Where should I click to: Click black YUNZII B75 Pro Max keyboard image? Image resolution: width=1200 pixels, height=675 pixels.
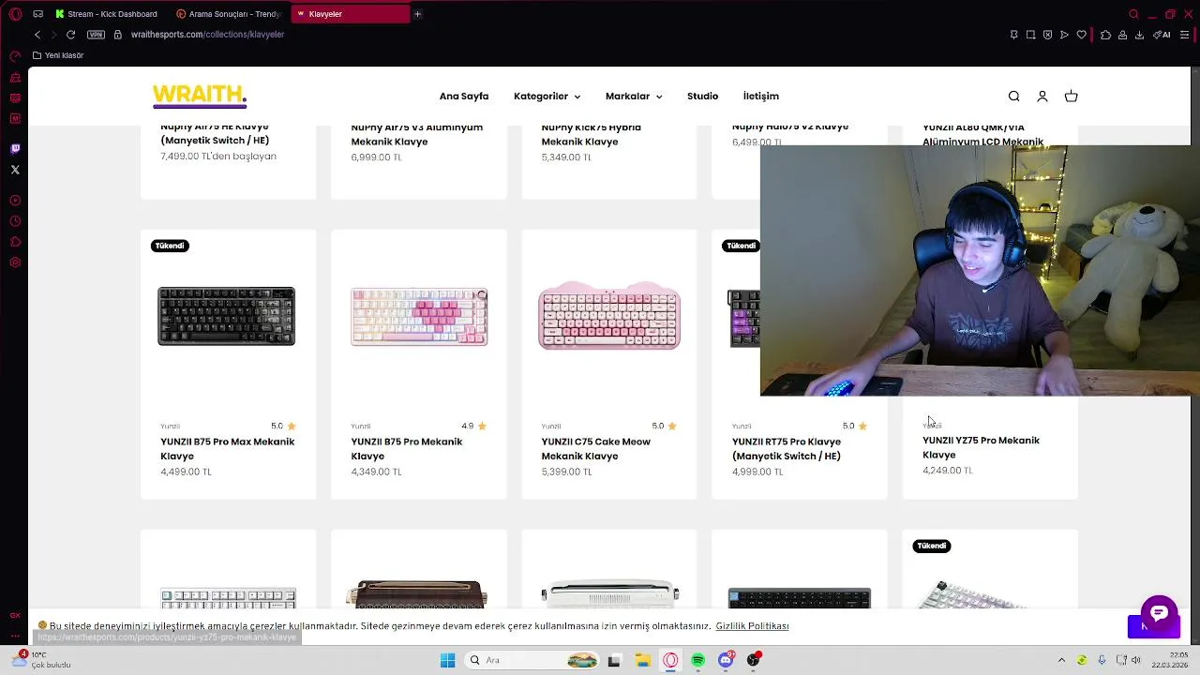[227, 317]
